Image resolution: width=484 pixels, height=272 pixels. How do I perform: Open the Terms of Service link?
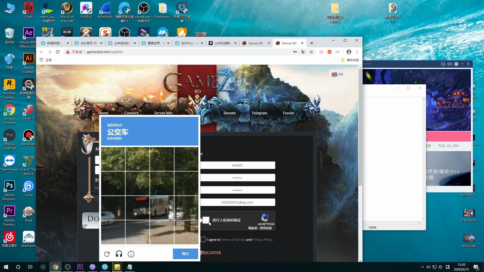pos(233,240)
